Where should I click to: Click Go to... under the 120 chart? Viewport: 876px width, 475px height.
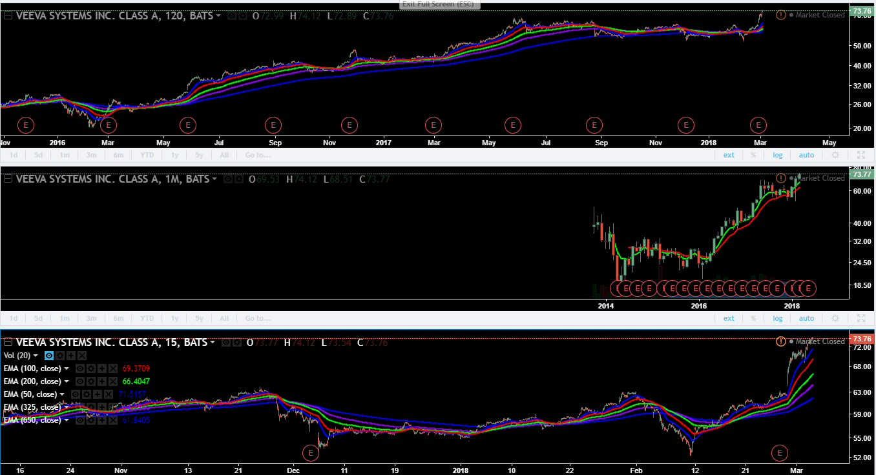[258, 155]
